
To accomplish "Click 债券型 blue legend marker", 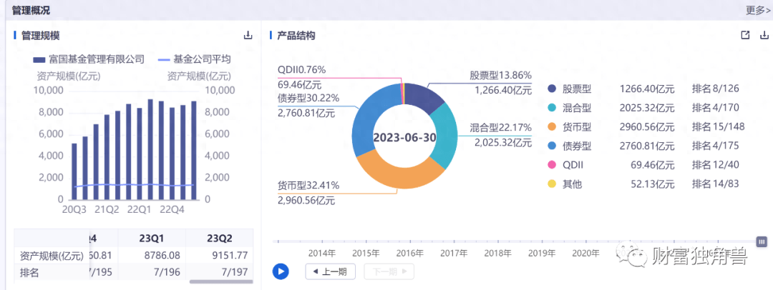I will [x=552, y=146].
